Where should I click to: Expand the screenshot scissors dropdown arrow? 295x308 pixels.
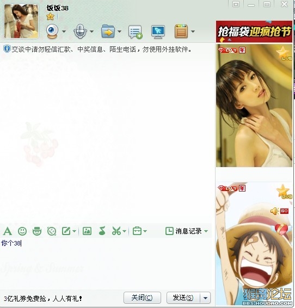[x=124, y=231]
